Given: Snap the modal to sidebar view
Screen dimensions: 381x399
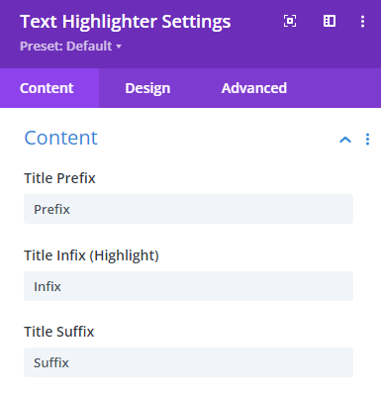Looking at the screenshot, I should [330, 21].
